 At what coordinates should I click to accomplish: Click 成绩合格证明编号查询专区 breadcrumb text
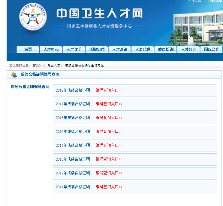tap(84, 65)
